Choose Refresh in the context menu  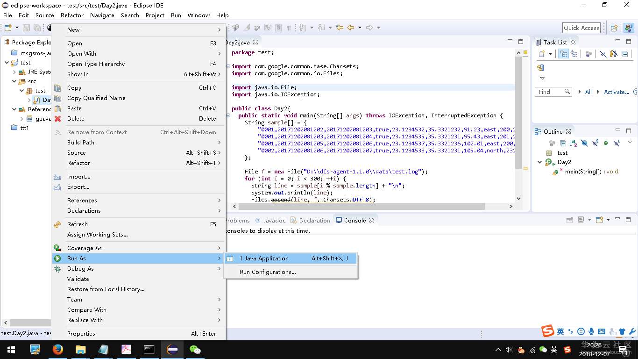[78, 224]
